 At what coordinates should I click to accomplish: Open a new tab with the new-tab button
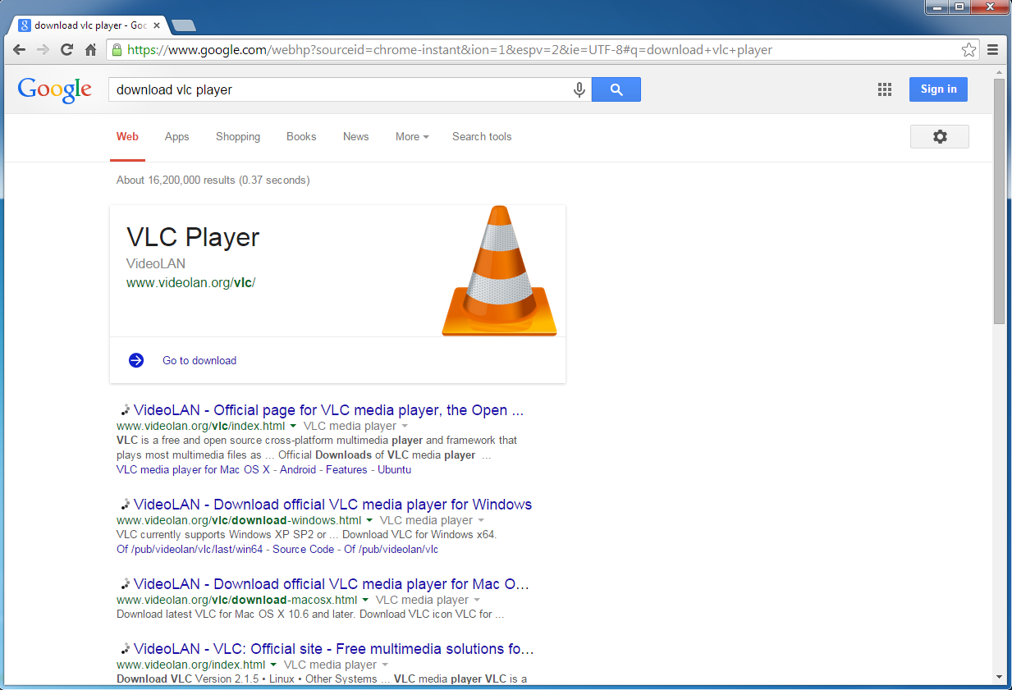pos(183,25)
